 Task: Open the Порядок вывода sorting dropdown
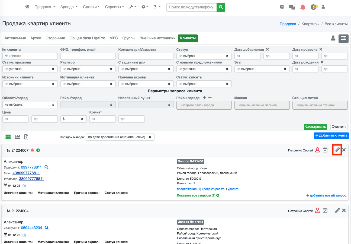(x=120, y=137)
